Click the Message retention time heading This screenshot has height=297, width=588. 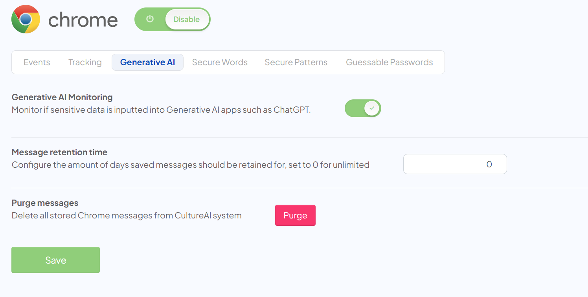click(59, 152)
